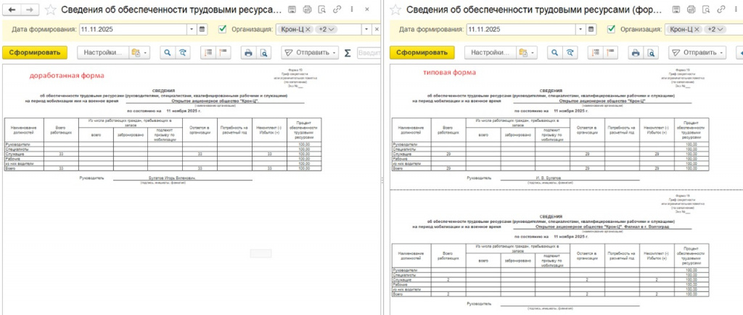Open report variants dropdown in right toolbar

pyautogui.click(x=528, y=52)
